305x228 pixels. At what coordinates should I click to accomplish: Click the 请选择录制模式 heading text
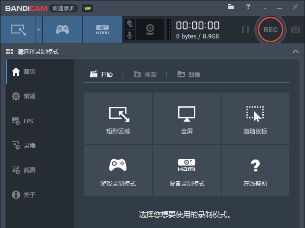[38, 52]
